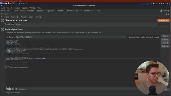Open the Project menu
Viewport: 171px width, 96px height.
point(9,8)
